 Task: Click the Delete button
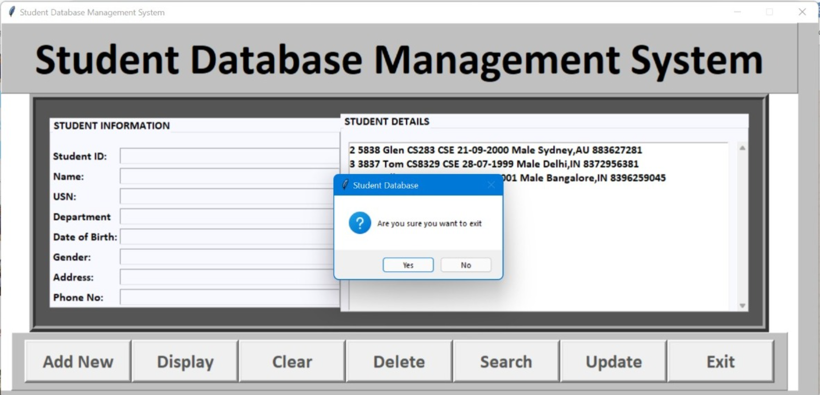(x=399, y=362)
